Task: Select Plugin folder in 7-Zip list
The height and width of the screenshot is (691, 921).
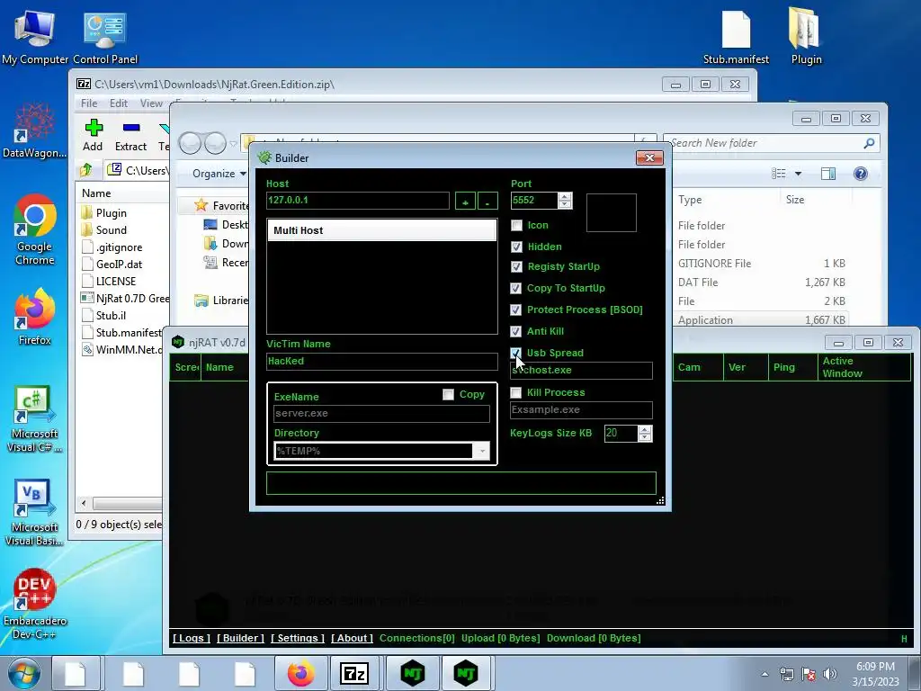Action: click(111, 212)
